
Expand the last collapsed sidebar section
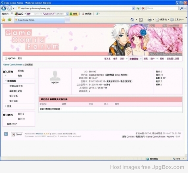pos(6,106)
